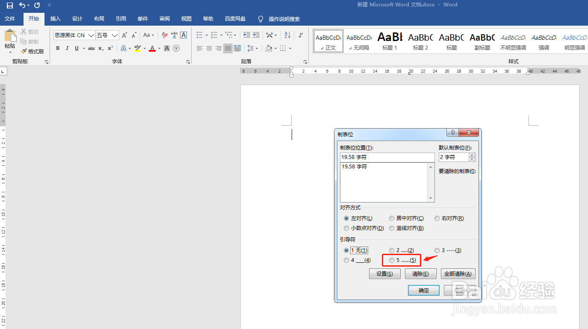588x329 pixels.
Task: Expand the numbered list dropdown
Action: click(221, 35)
